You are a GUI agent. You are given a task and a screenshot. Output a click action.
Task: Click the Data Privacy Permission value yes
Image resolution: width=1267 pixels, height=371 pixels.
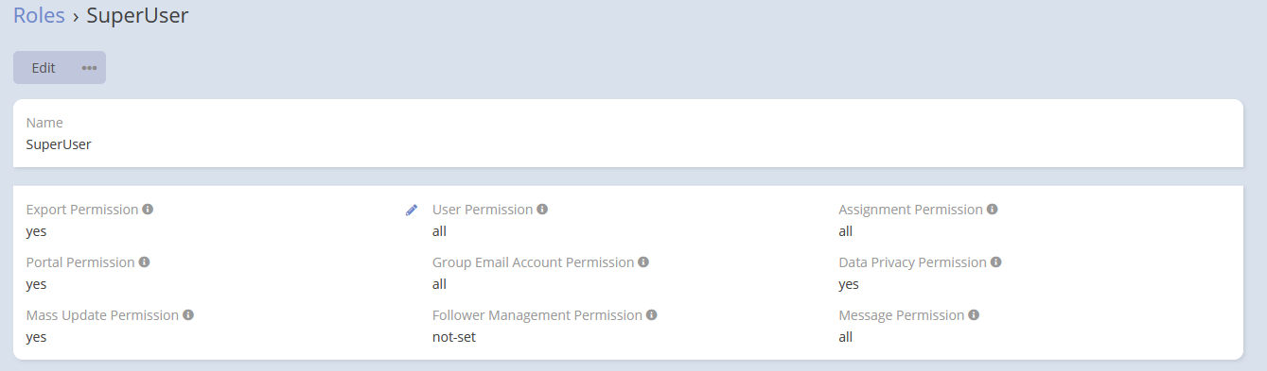(849, 284)
